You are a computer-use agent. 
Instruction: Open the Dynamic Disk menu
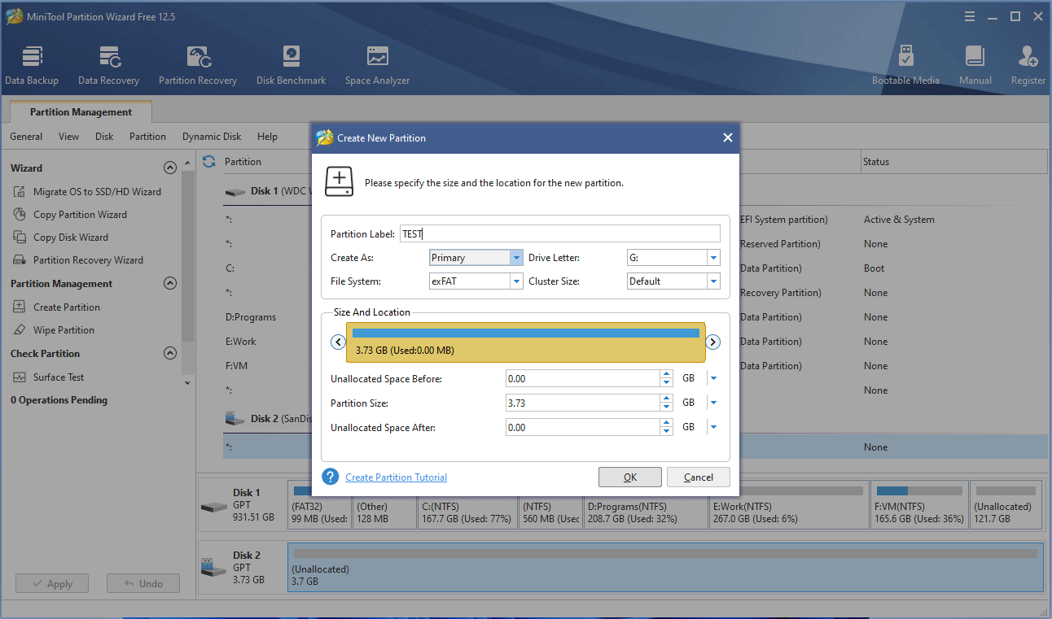tap(212, 137)
